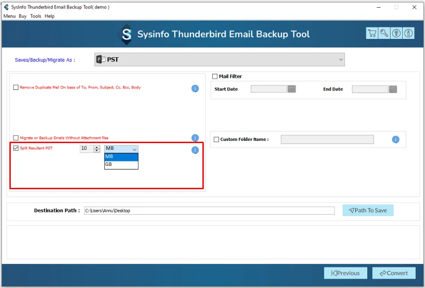Select MB from the unit list
The image size is (425, 288).
click(121, 157)
